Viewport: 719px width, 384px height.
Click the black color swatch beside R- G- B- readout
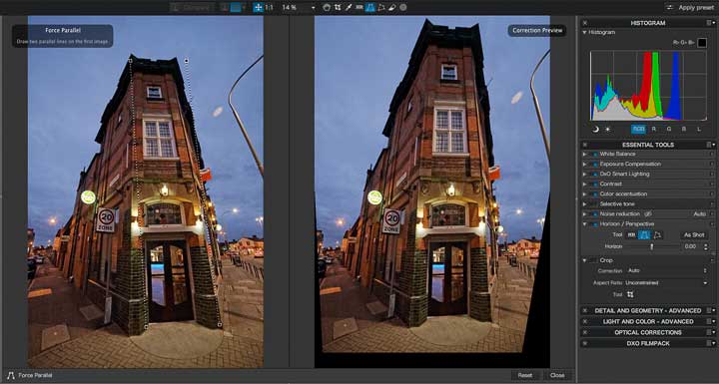coord(702,43)
